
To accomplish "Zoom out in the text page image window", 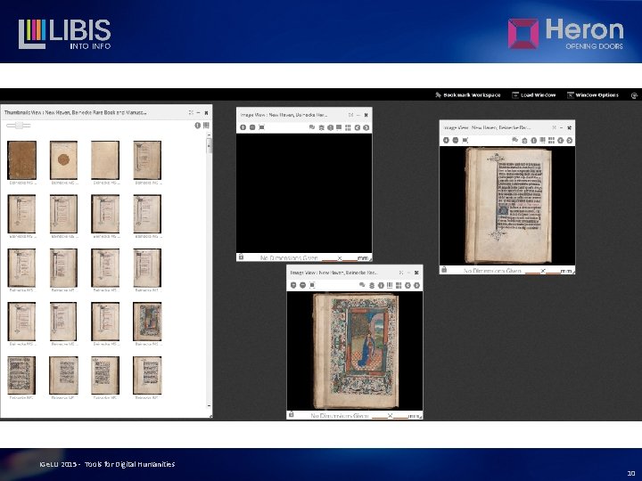I will click(456, 141).
